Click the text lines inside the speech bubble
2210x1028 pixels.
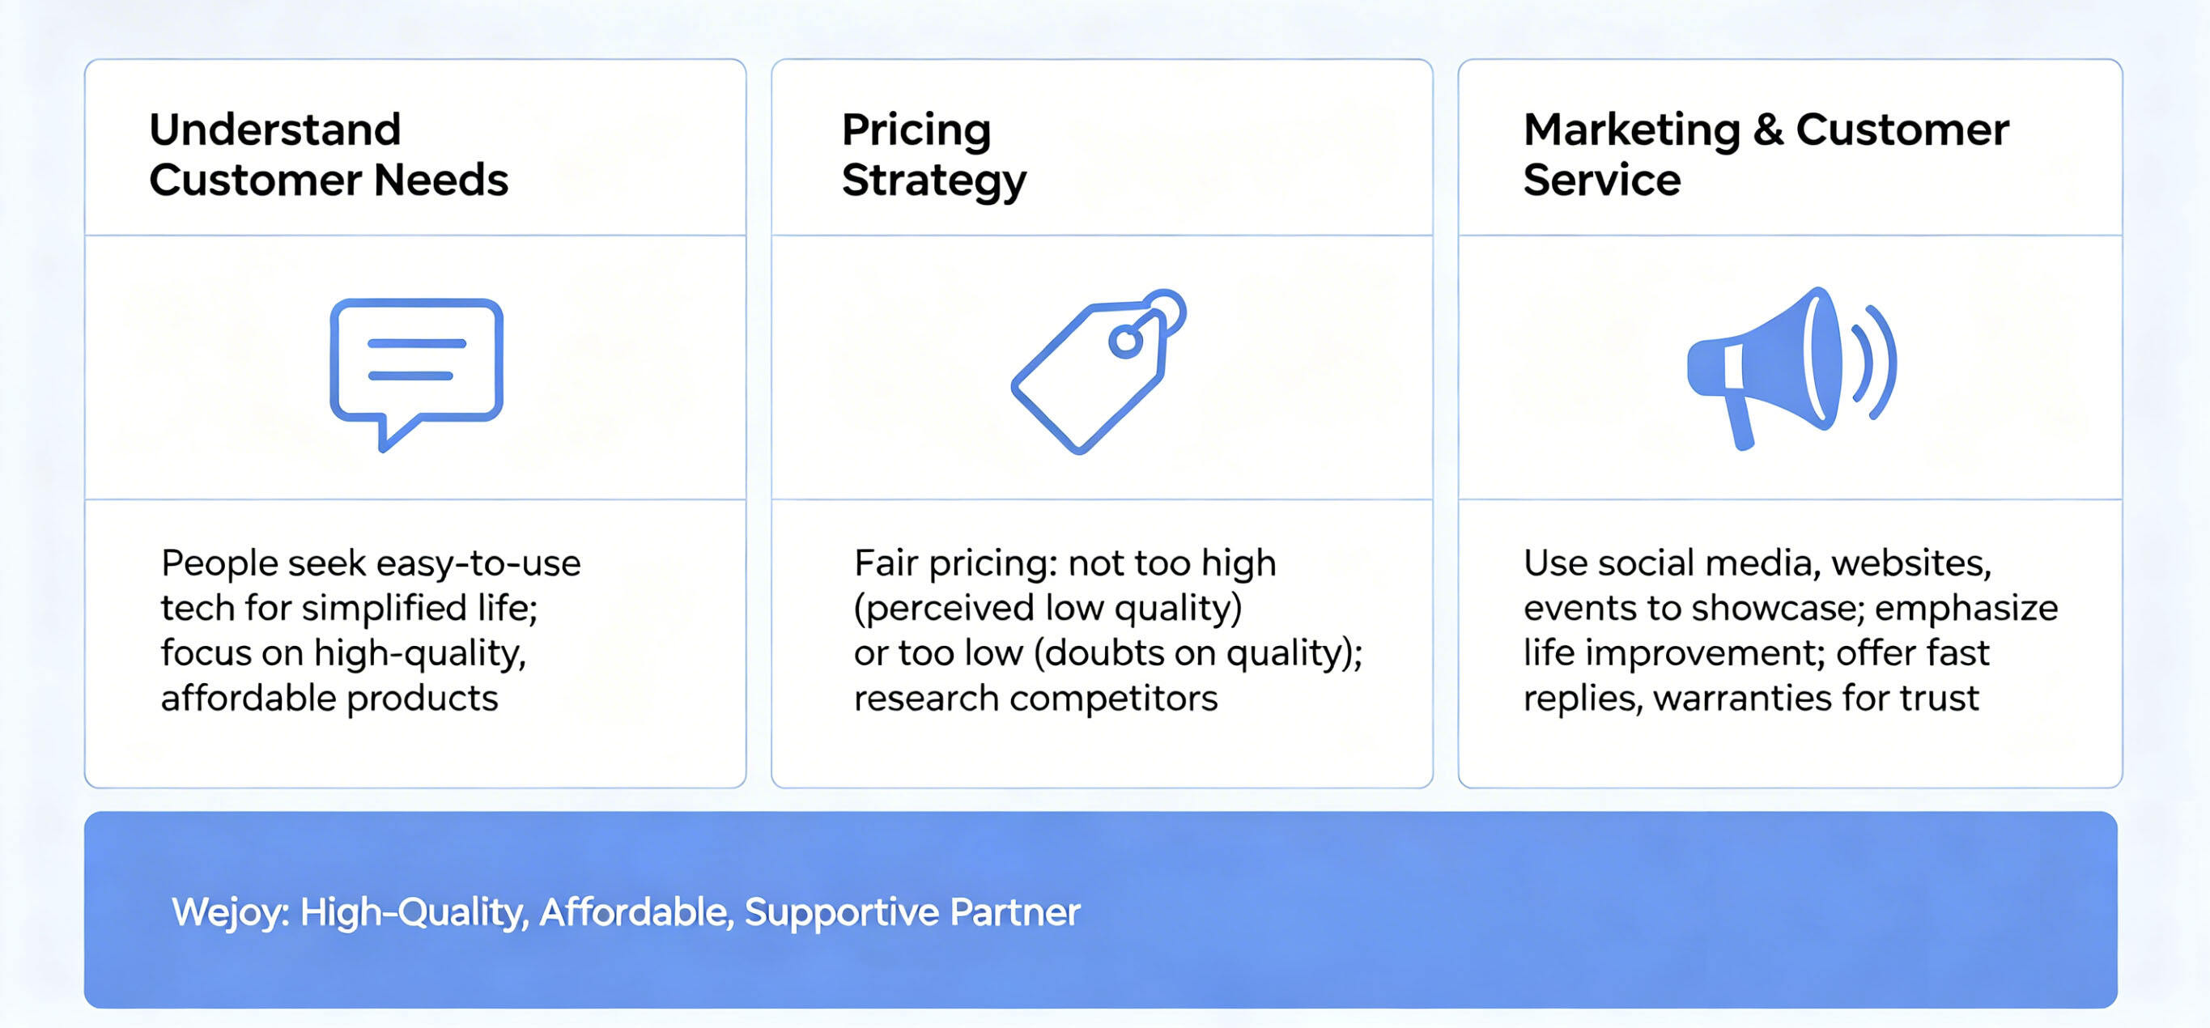[415, 359]
